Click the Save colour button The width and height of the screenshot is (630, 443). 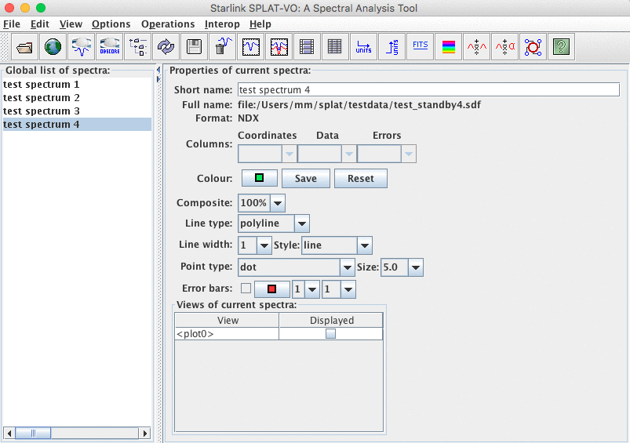pyautogui.click(x=306, y=178)
